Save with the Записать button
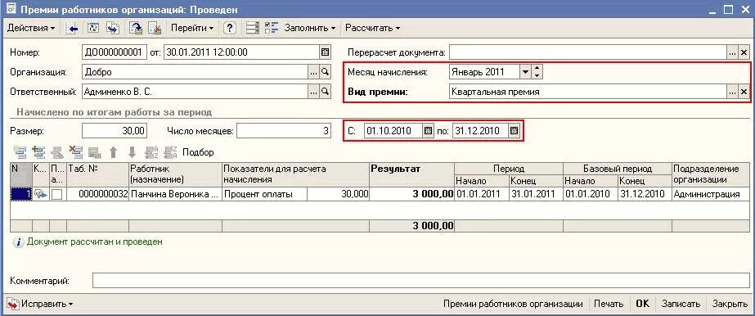The image size is (755, 316). pos(681,304)
